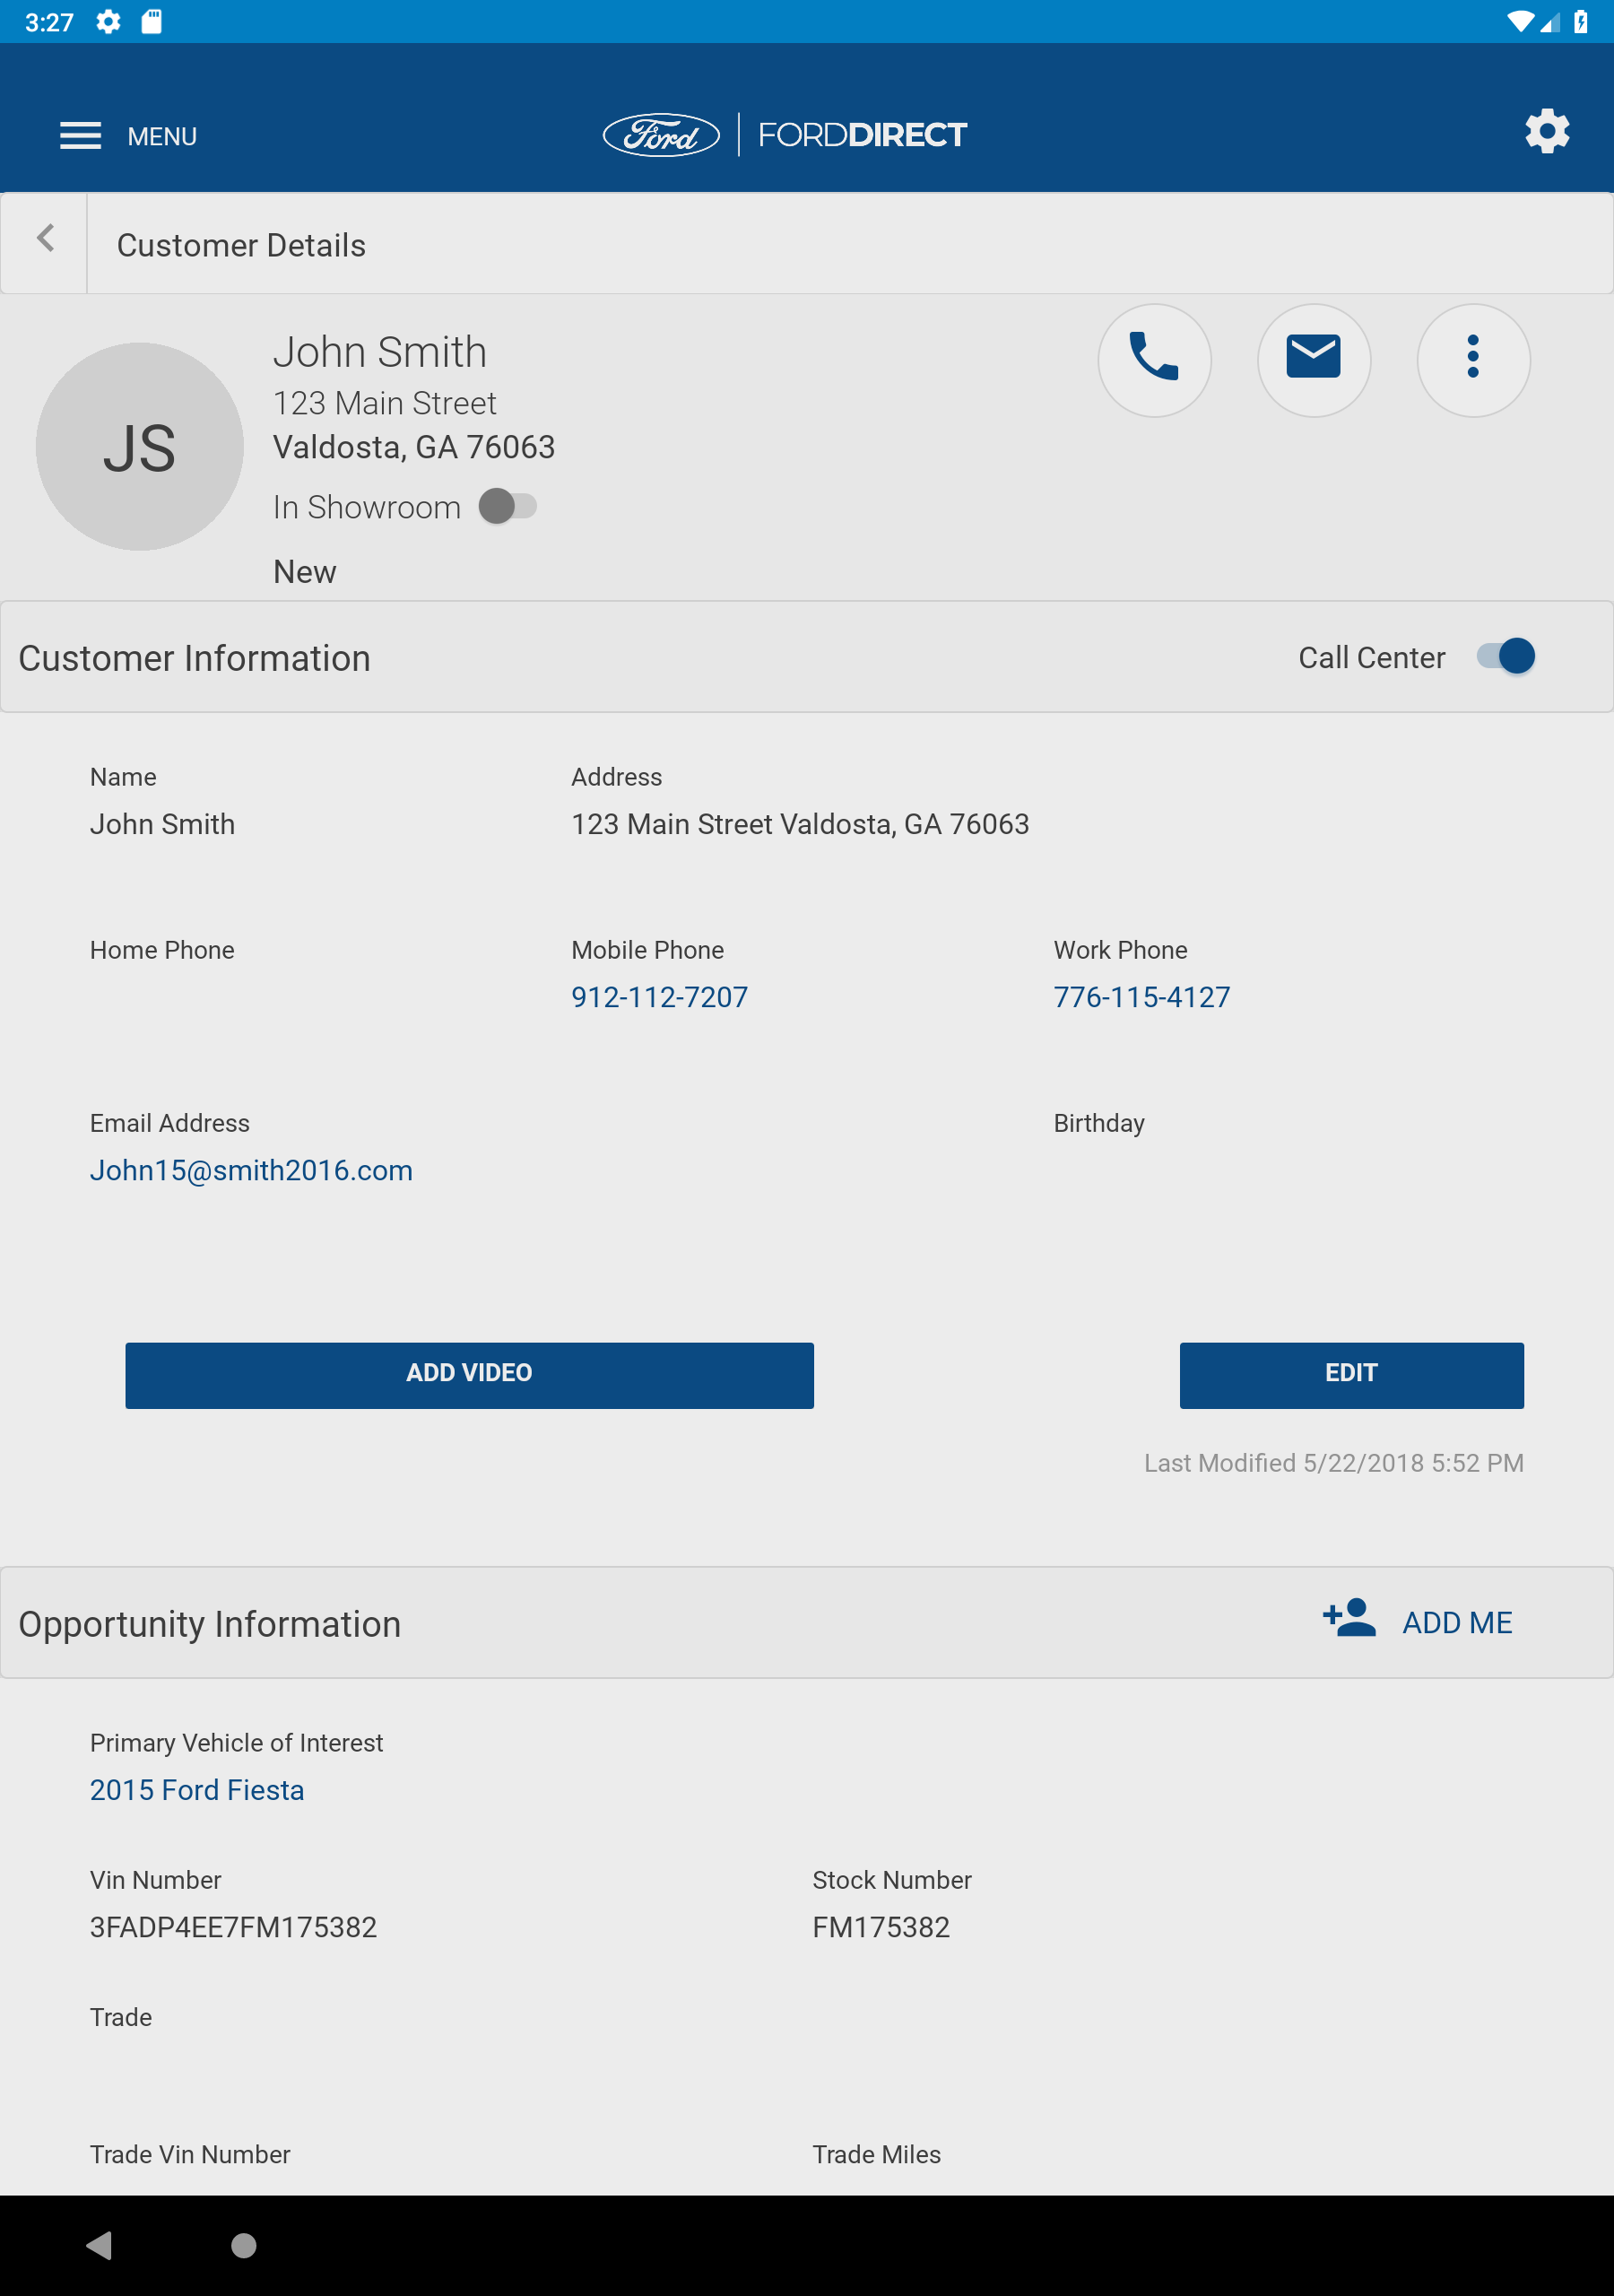Tap Customer Information section header
1614x2296 pixels.
point(194,658)
